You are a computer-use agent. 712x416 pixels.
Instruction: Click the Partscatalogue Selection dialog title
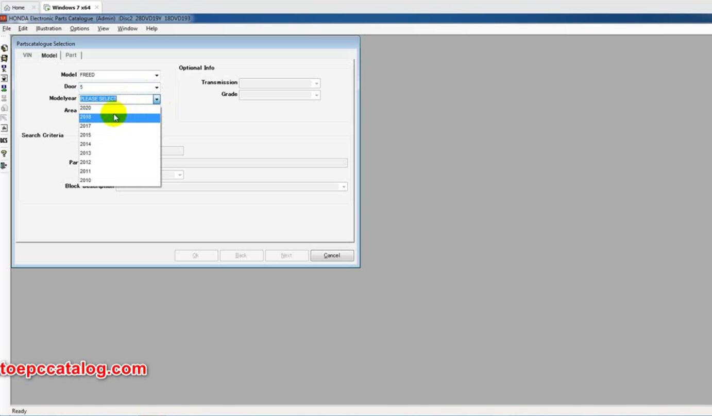point(46,44)
